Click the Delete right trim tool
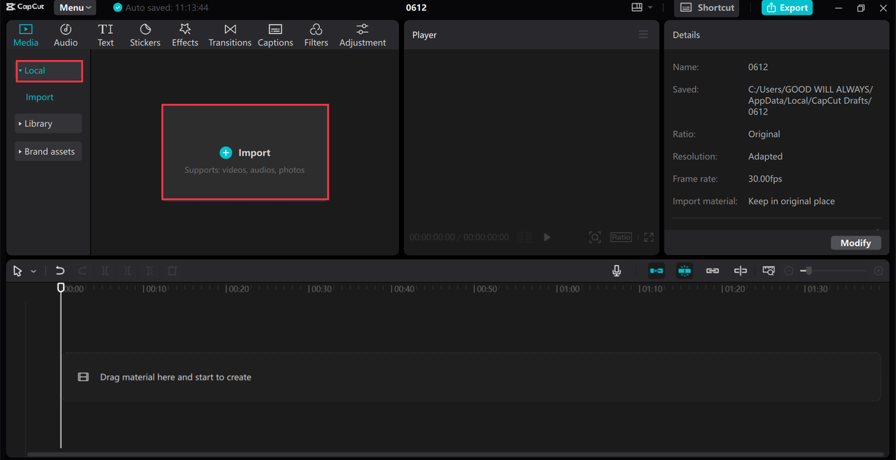Viewport: 896px width, 460px height. pos(150,271)
